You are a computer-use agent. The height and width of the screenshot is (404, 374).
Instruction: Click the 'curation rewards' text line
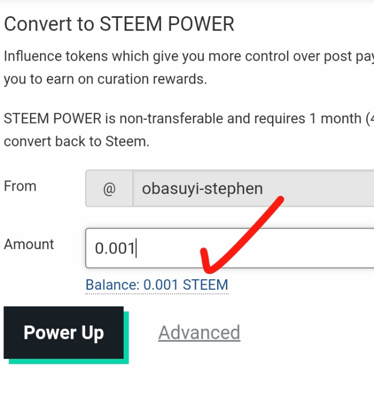[x=105, y=79]
